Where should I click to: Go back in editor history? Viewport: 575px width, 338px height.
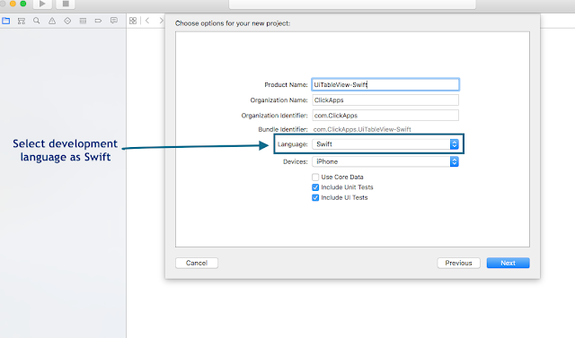(147, 21)
